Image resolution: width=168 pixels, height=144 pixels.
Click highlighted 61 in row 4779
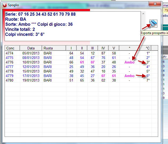(114, 76)
